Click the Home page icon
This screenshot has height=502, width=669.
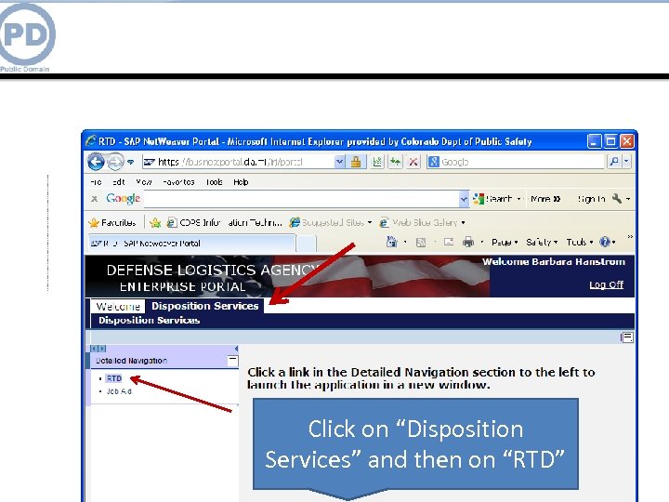point(392,242)
